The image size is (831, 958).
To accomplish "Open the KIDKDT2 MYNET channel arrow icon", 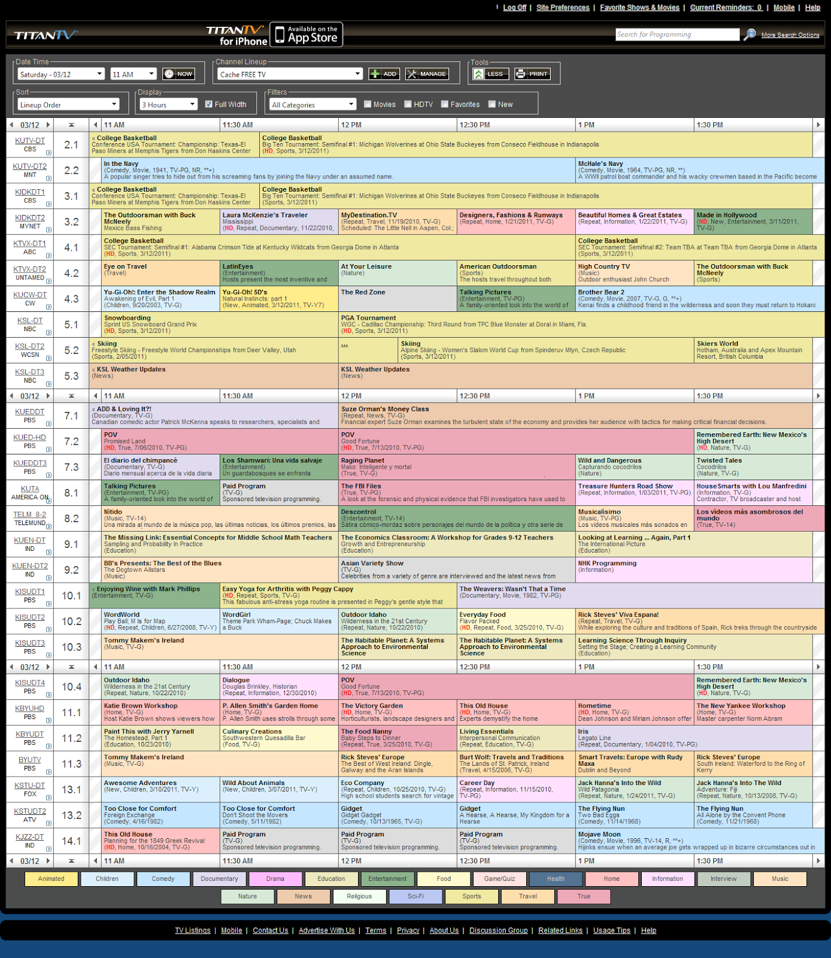I will 48,230.
